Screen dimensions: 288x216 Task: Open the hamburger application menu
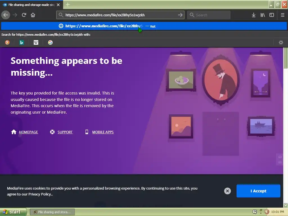click(x=283, y=15)
